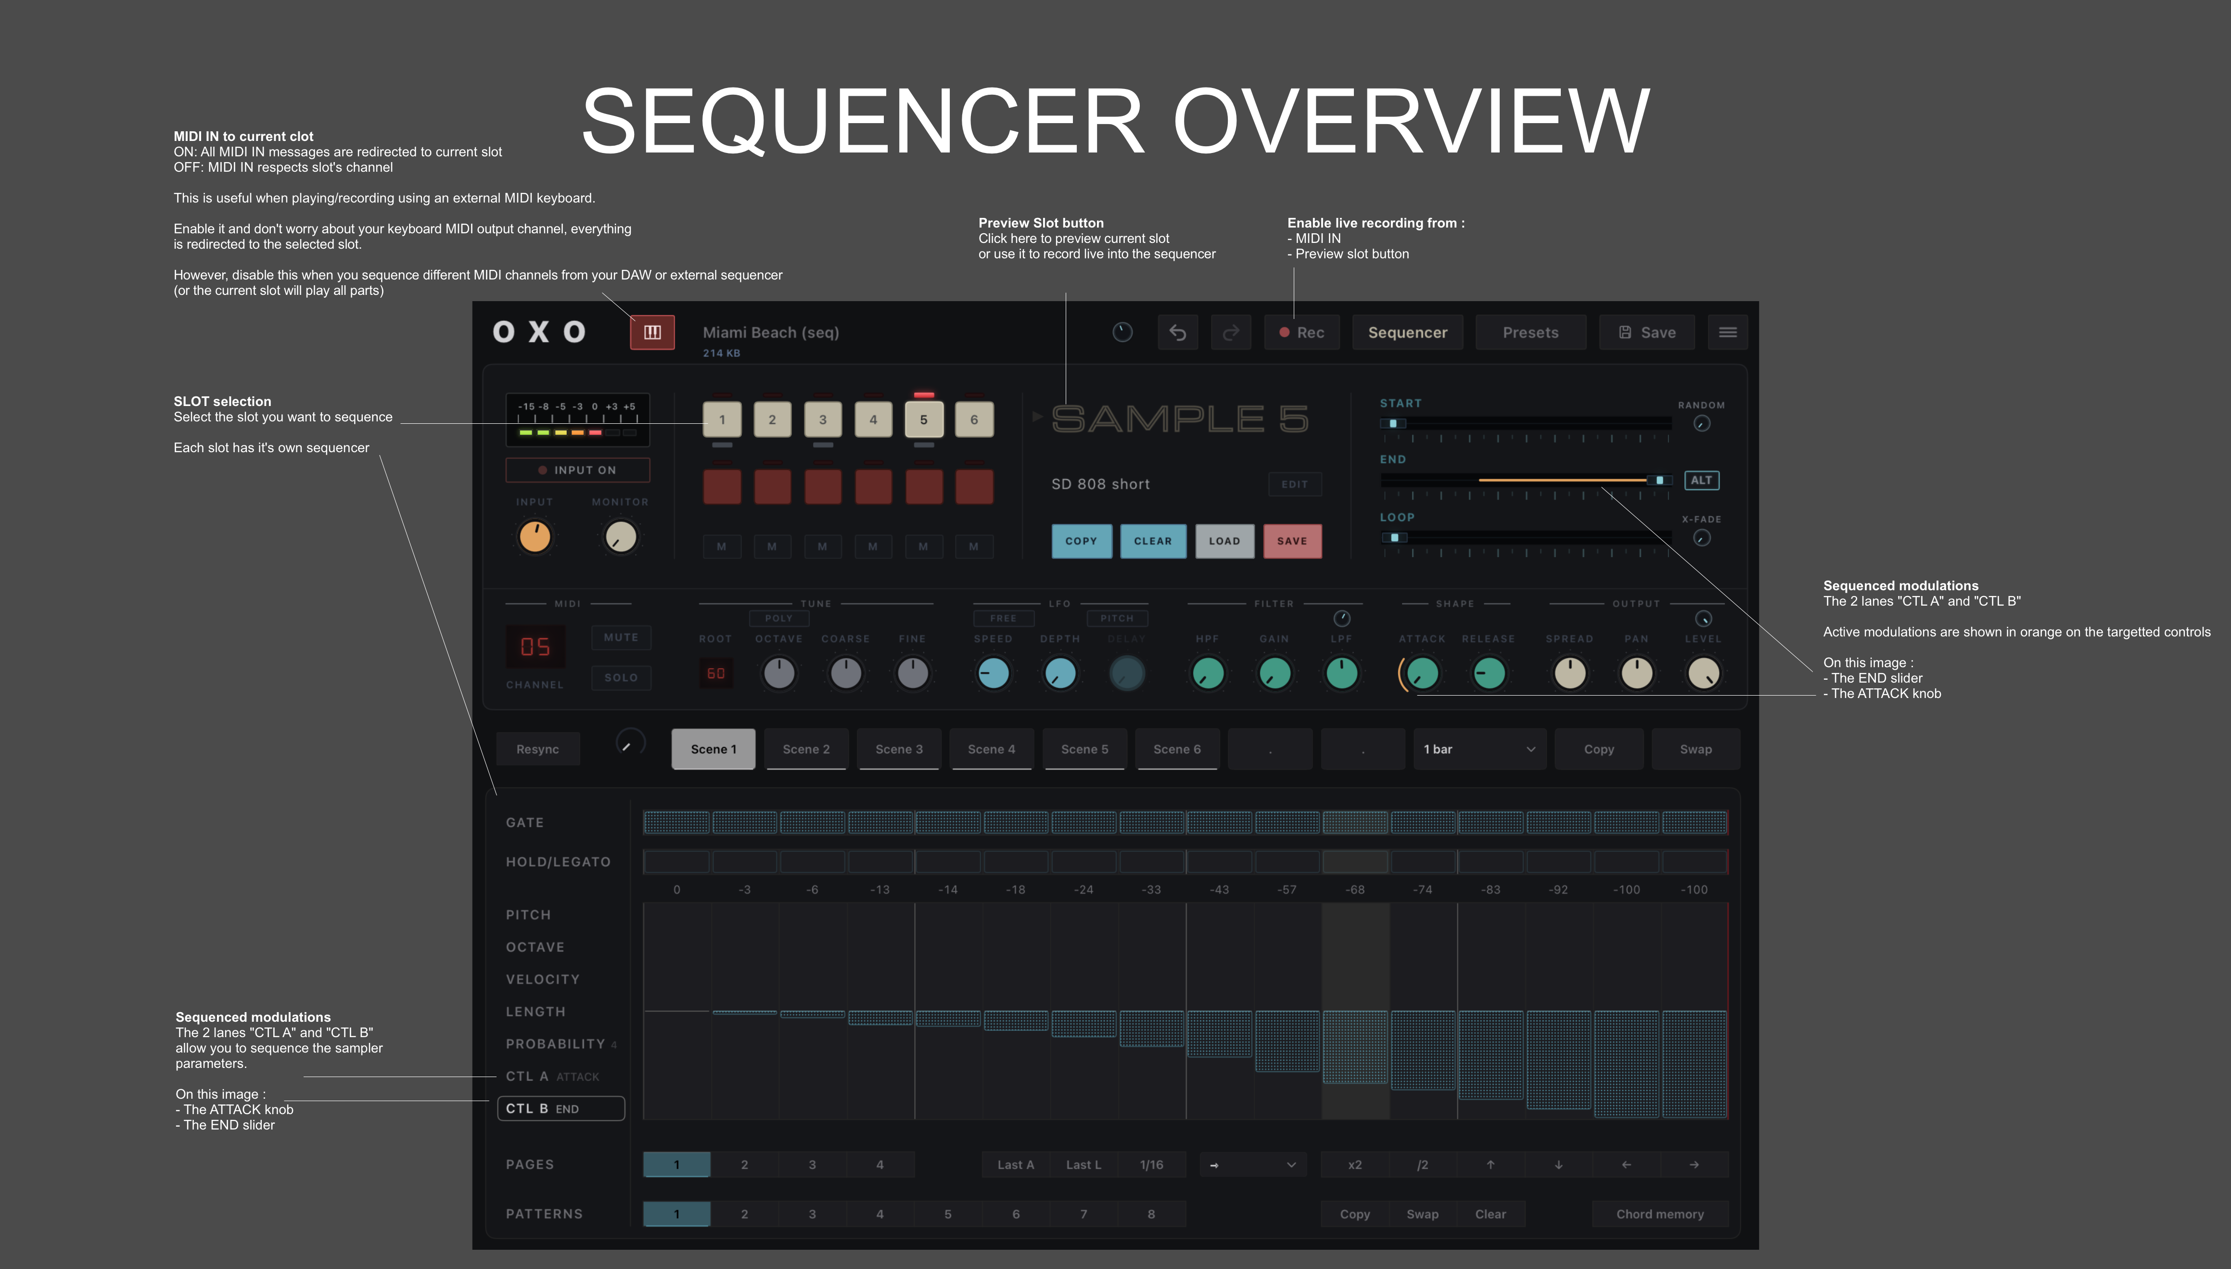This screenshot has width=2231, height=1269.
Task: Toggle the MIDI MUTE button
Action: coord(621,637)
